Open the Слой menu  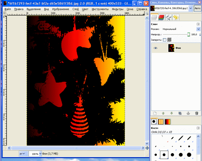76,9
